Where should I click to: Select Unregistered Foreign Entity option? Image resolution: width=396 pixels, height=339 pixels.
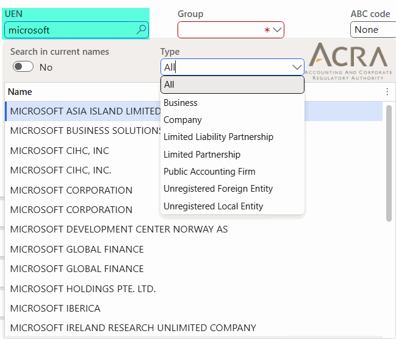232,189
